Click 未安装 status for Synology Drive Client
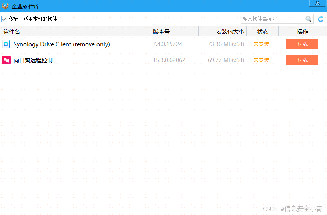 261,44
